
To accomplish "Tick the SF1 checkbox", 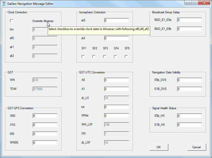I will click(x=83, y=57).
